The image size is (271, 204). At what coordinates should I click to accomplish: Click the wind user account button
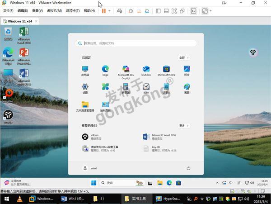pos(89,168)
